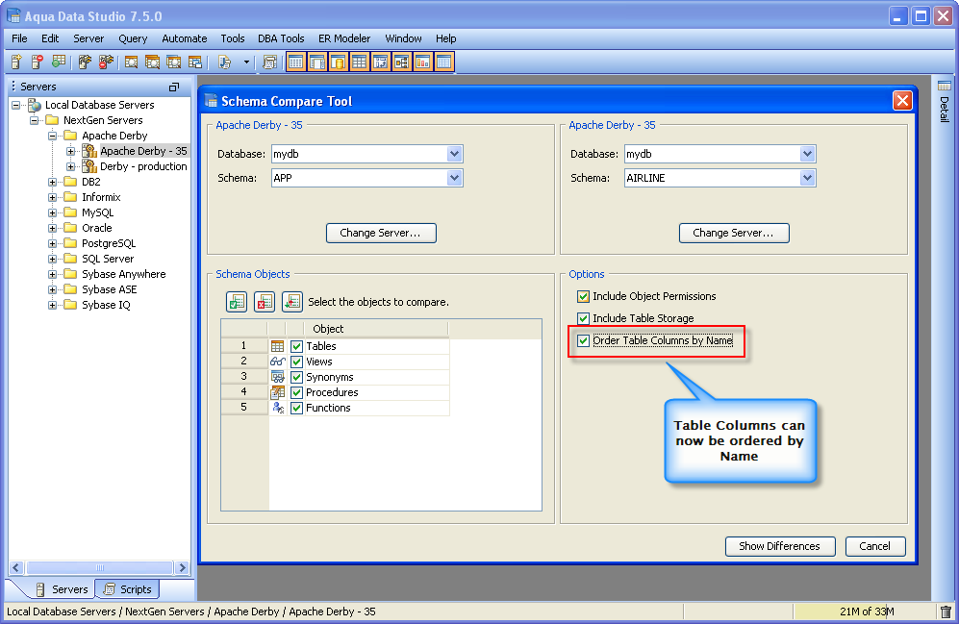Select Derby - production server in tree
This screenshot has width=959, height=624.
(143, 166)
